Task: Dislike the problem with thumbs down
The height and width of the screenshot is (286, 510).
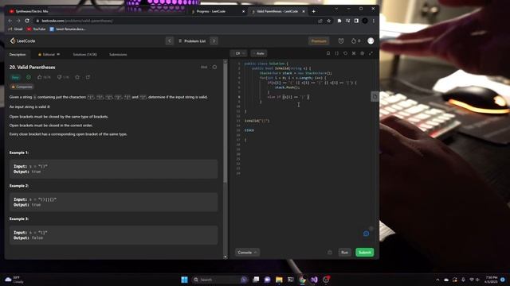Action: click(59, 77)
